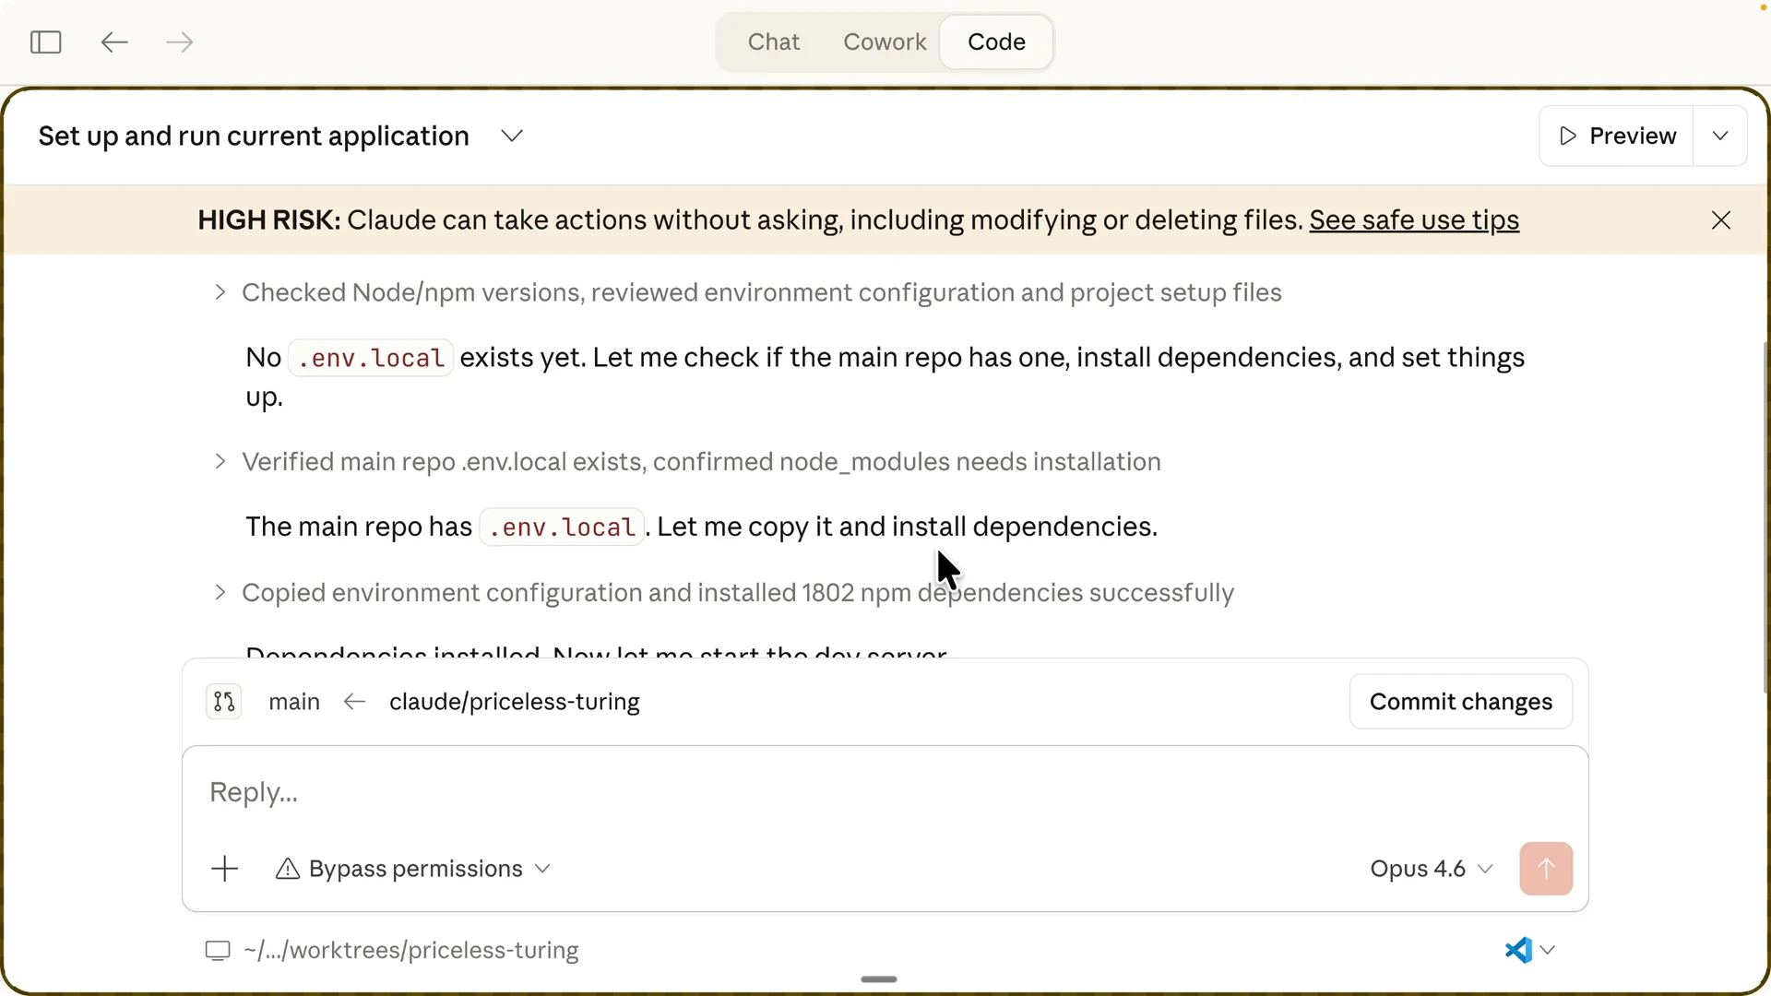Click the first .env.local code tag

click(x=371, y=358)
